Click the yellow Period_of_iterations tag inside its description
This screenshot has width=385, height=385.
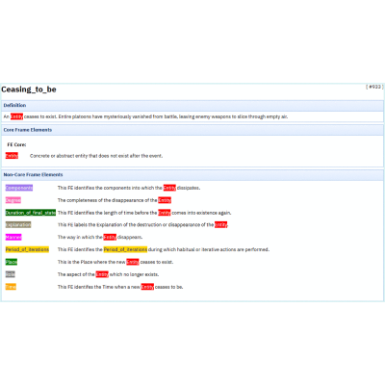[x=125, y=249]
